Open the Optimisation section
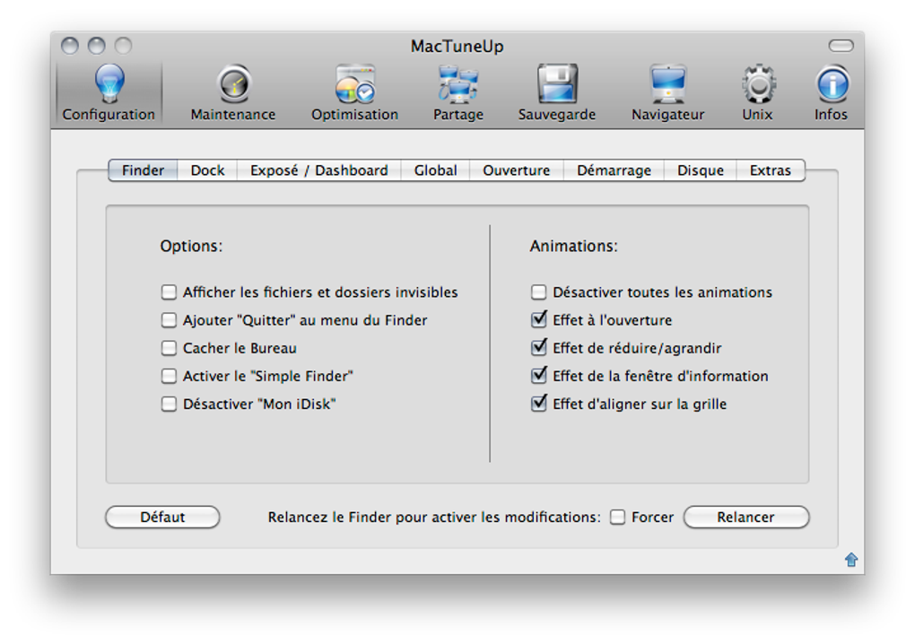The width and height of the screenshot is (915, 644). [355, 92]
